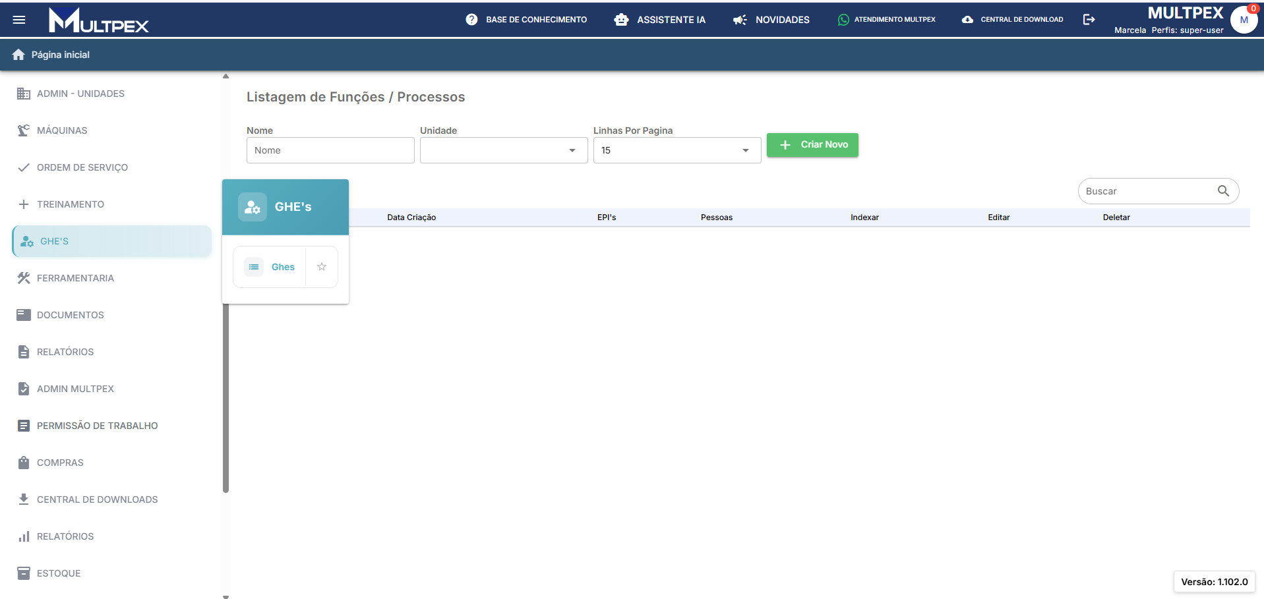Screen dimensions: 1264x599
Task: Click the Máquinas robot arm icon
Action: point(24,130)
